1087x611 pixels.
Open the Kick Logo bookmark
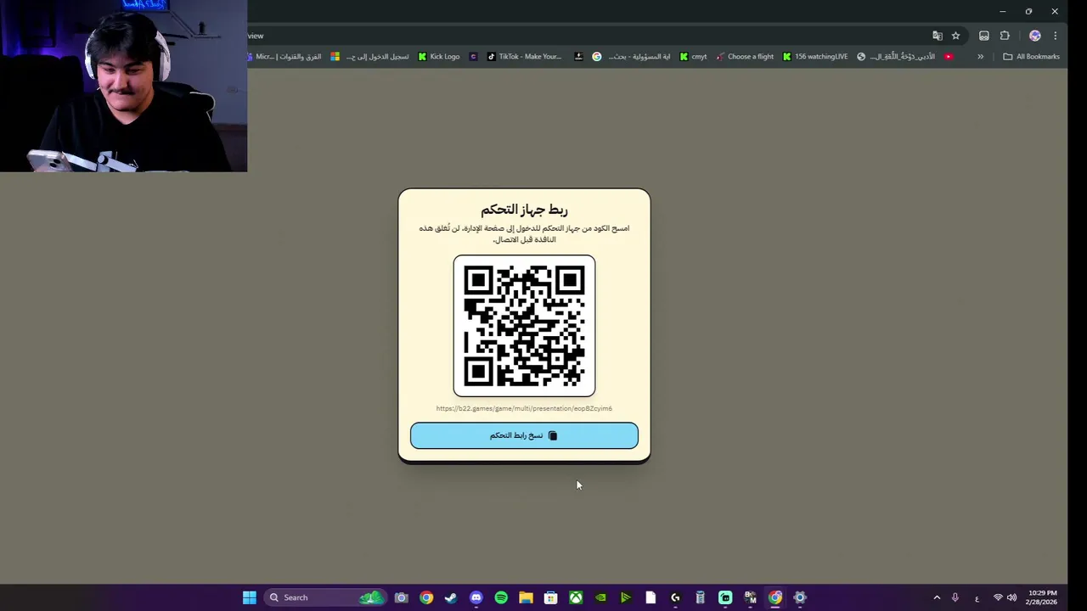439,57
